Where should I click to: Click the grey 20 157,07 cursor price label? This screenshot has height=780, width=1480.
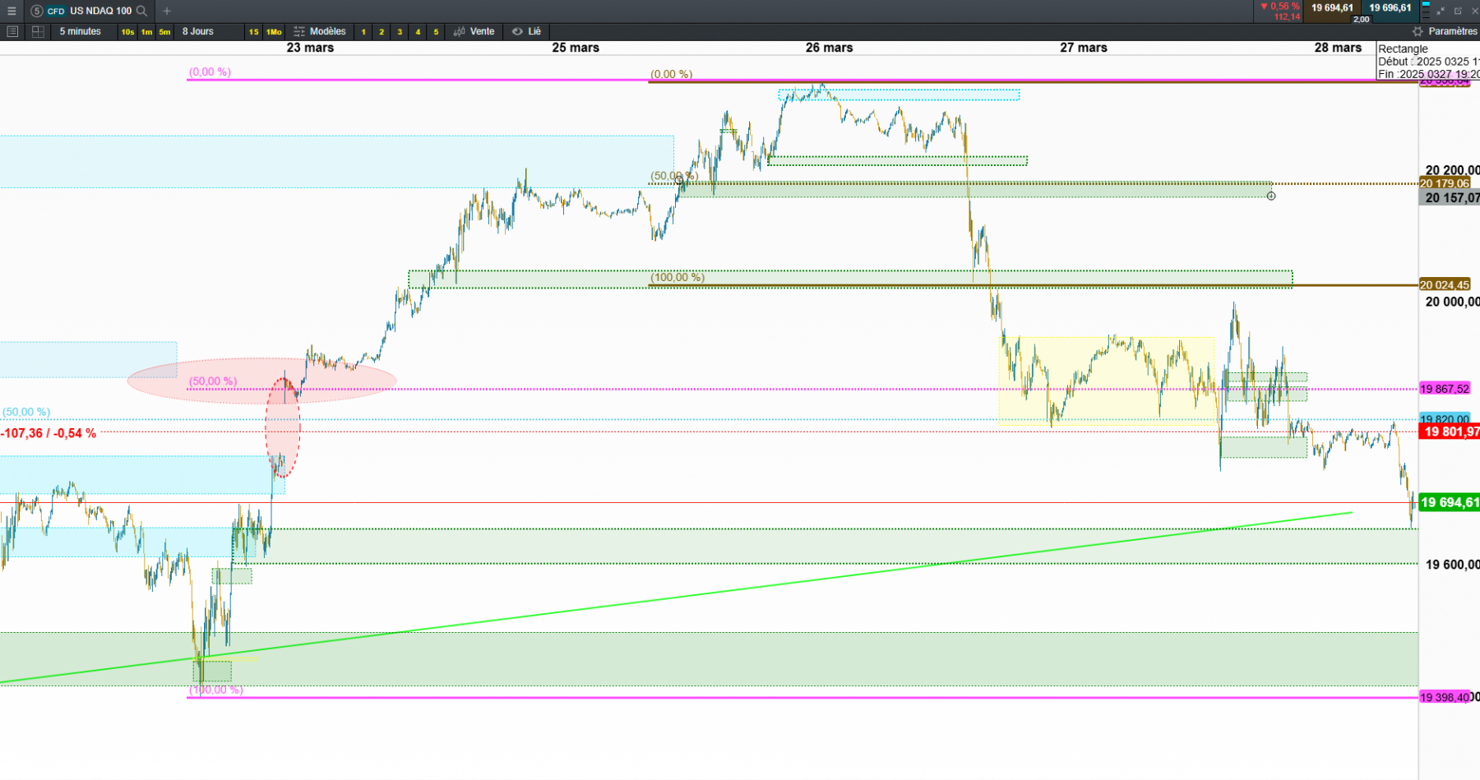[1450, 197]
